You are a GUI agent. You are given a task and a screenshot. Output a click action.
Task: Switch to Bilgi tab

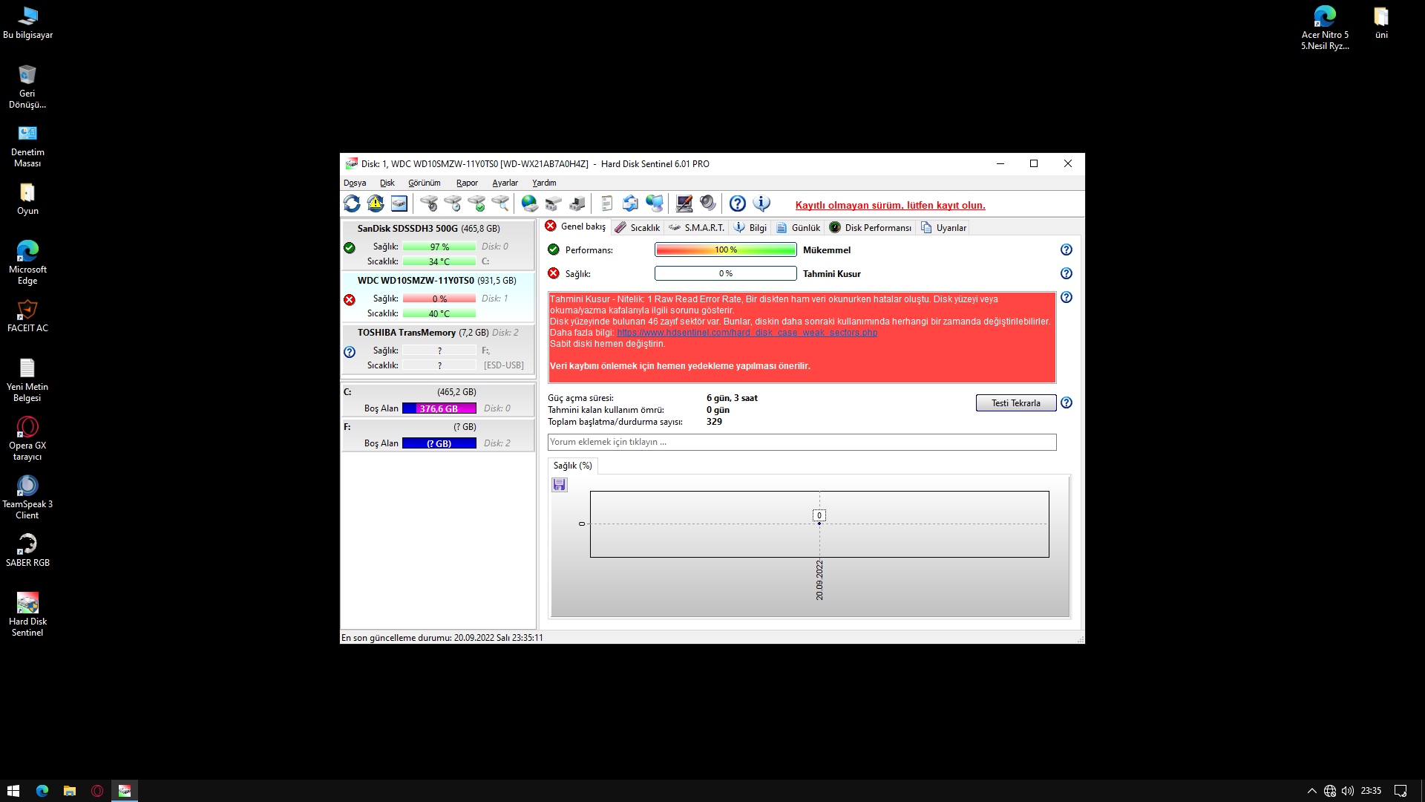[750, 228]
